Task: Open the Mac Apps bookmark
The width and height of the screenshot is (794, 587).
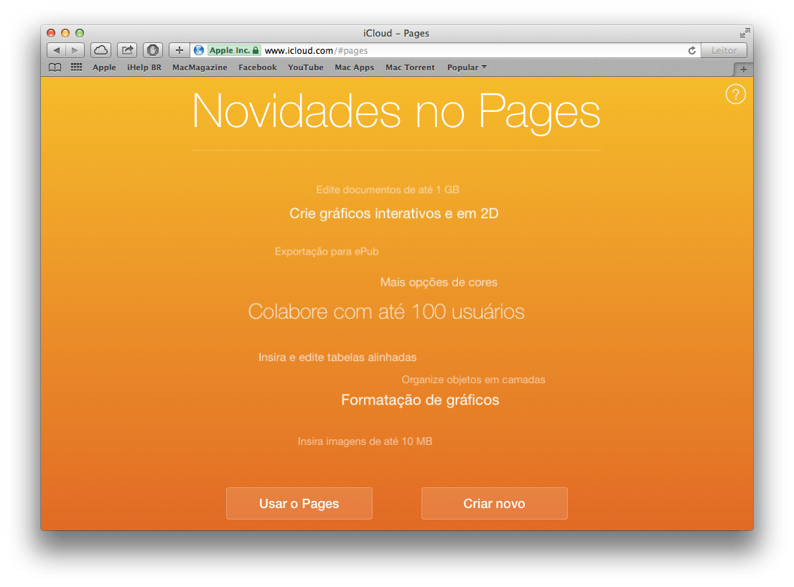Action: pos(354,67)
